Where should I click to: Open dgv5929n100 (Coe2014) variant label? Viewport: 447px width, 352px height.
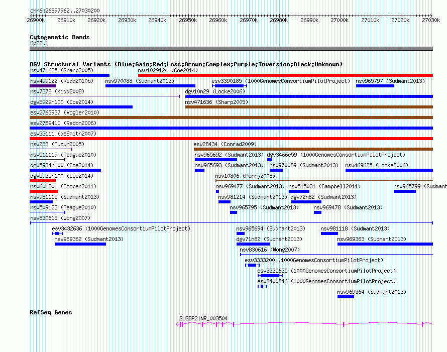62,102
